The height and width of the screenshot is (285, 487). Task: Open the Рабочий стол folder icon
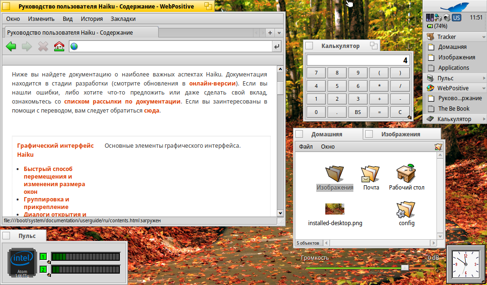406,175
